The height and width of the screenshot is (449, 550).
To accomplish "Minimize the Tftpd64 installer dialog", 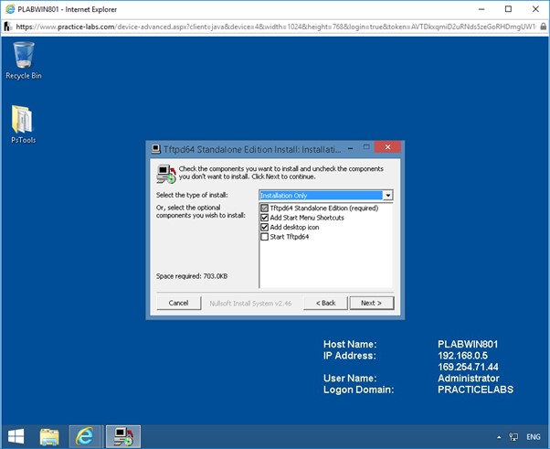I will click(350, 148).
